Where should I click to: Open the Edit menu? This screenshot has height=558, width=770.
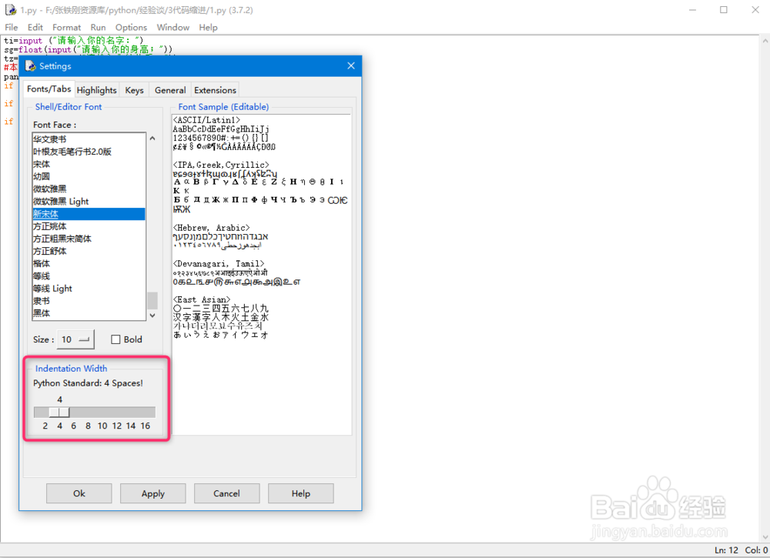coord(35,28)
